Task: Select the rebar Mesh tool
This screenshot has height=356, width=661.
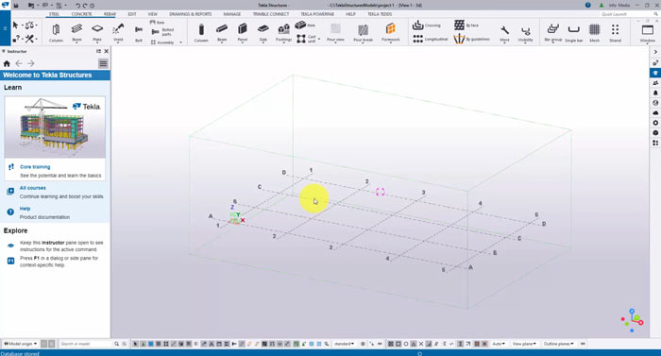Action: 594,32
